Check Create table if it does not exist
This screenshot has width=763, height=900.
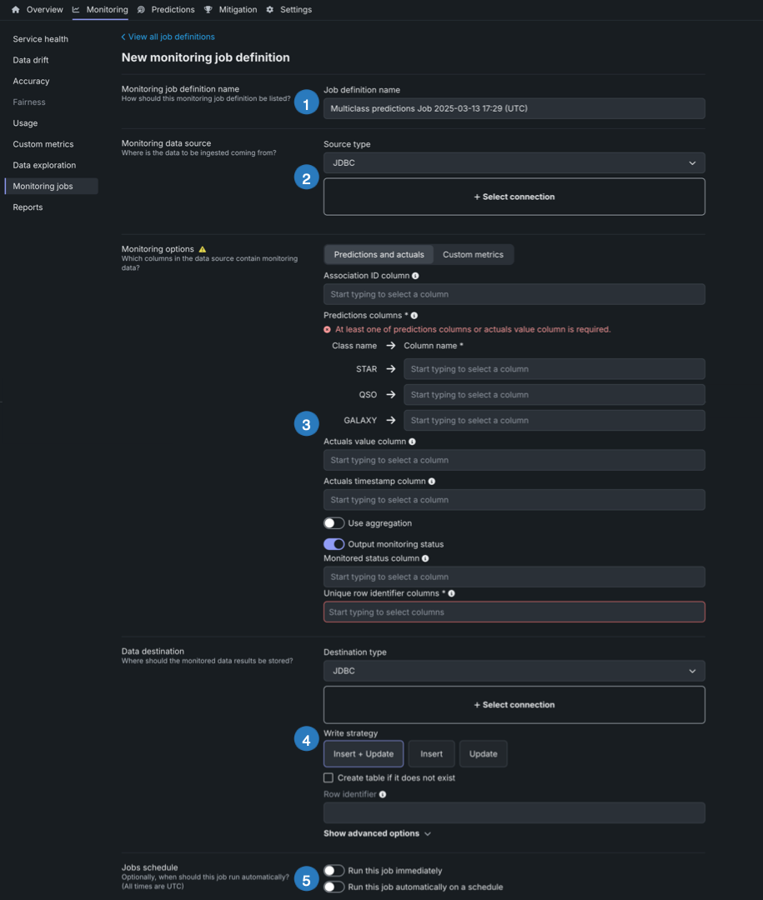(x=329, y=778)
